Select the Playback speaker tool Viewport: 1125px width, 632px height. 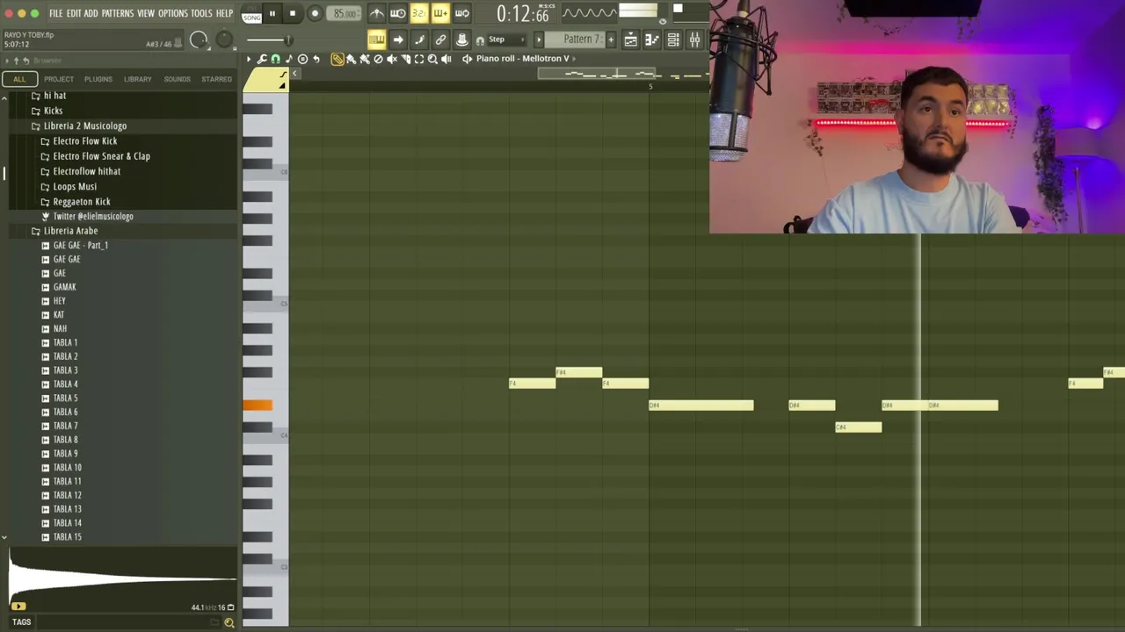pos(446,59)
